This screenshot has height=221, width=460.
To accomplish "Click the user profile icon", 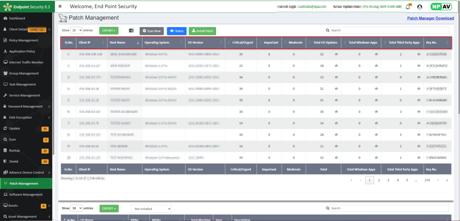I will click(x=420, y=7).
